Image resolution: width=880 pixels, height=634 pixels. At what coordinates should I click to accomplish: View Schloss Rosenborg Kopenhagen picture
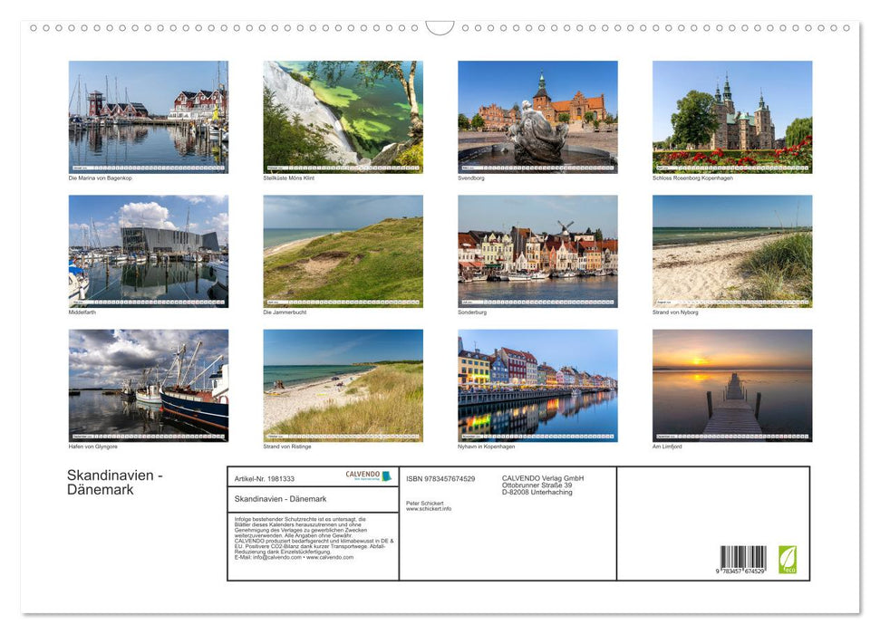[732, 117]
